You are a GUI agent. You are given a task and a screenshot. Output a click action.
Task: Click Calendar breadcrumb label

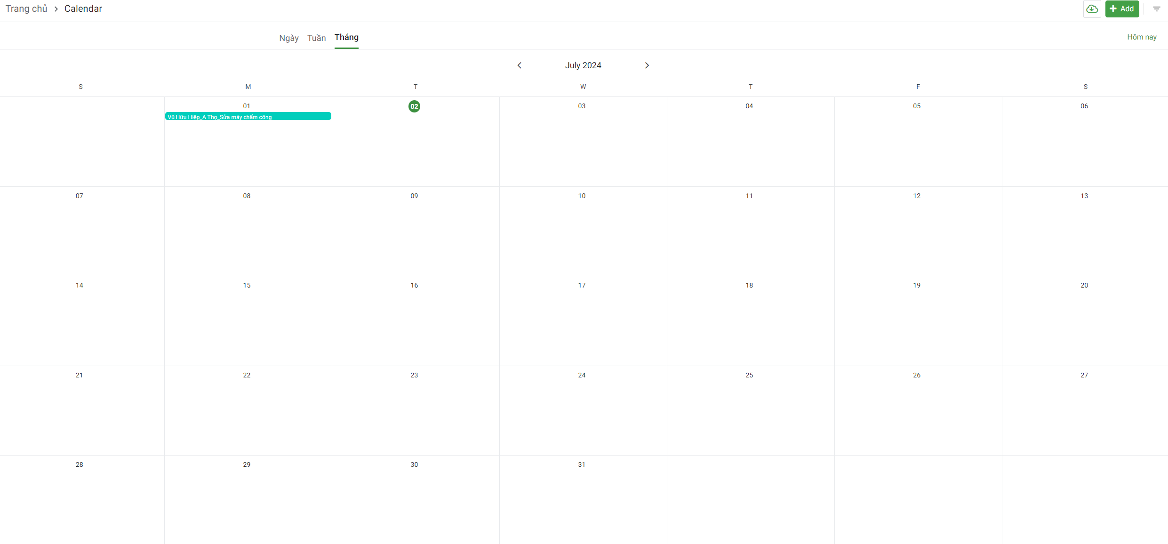(83, 9)
